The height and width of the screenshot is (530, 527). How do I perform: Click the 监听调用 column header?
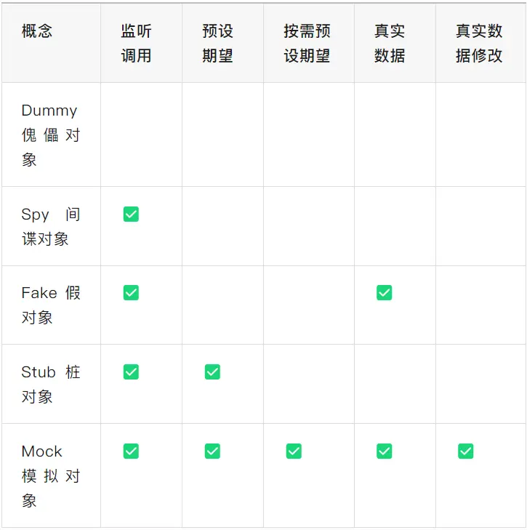tap(136, 44)
